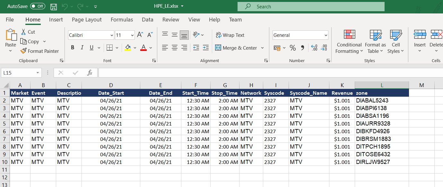The height and width of the screenshot is (187, 443).
Task: Click Align Left icon
Action: [165, 48]
